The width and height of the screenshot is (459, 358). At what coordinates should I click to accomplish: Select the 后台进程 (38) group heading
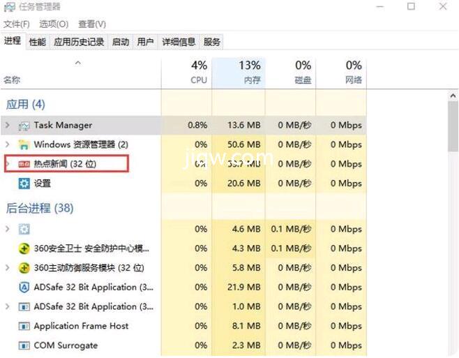tap(40, 208)
